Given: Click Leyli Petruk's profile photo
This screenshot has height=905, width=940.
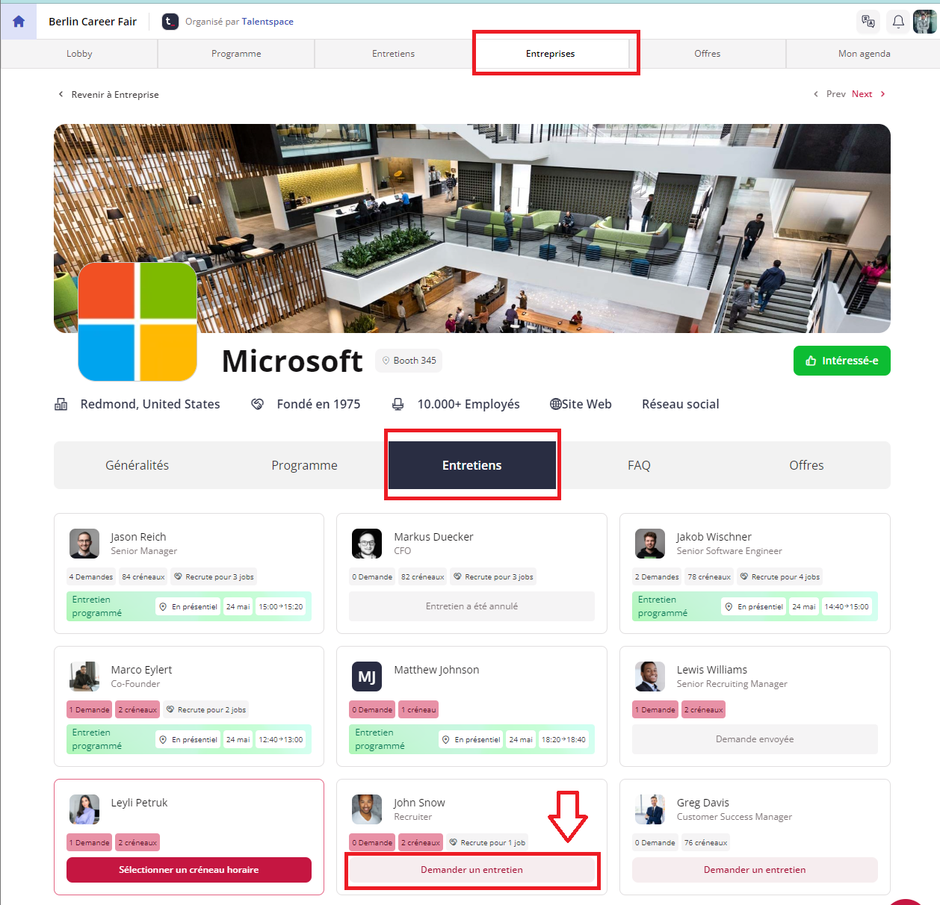Looking at the screenshot, I should [84, 809].
